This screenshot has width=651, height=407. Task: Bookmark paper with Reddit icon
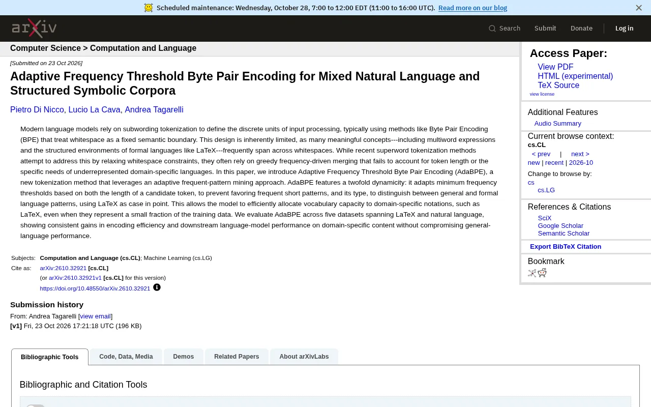pyautogui.click(x=542, y=273)
